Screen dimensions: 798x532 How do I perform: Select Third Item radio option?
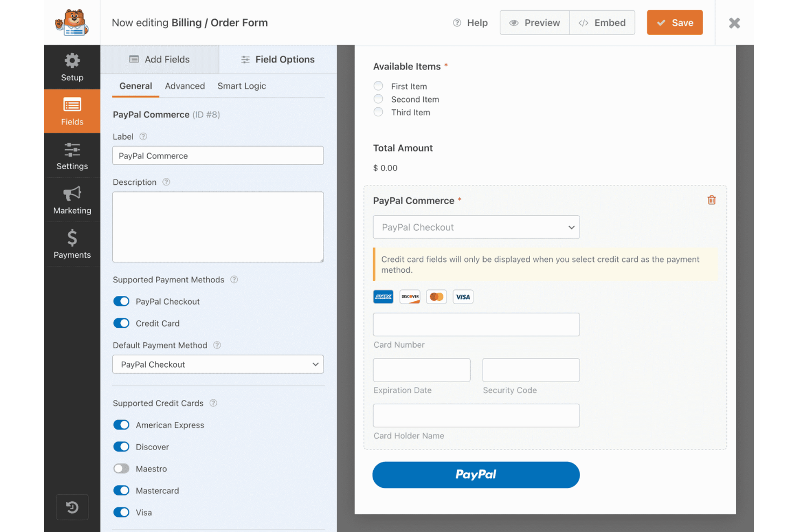[379, 112]
